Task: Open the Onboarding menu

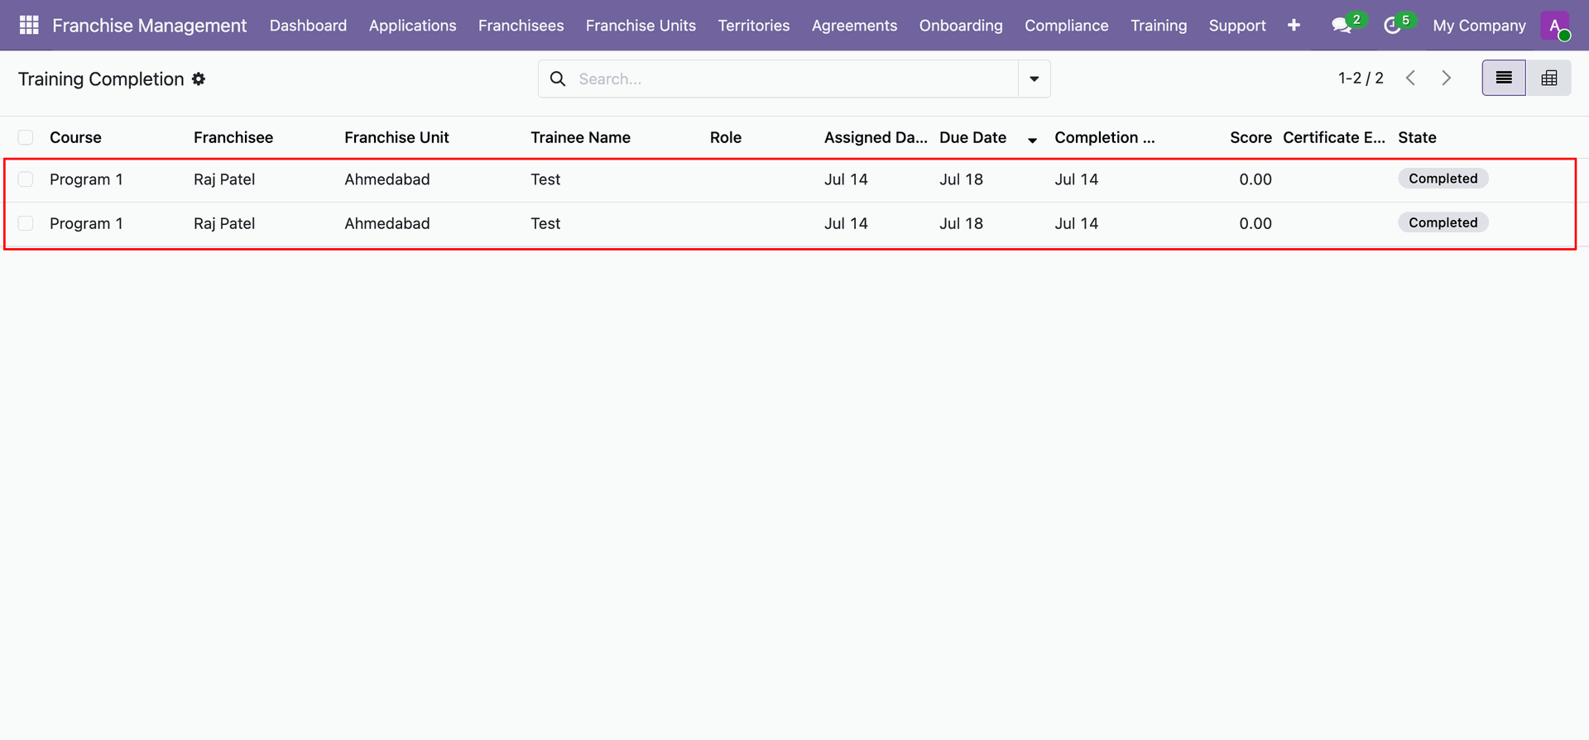Action: [x=961, y=26]
